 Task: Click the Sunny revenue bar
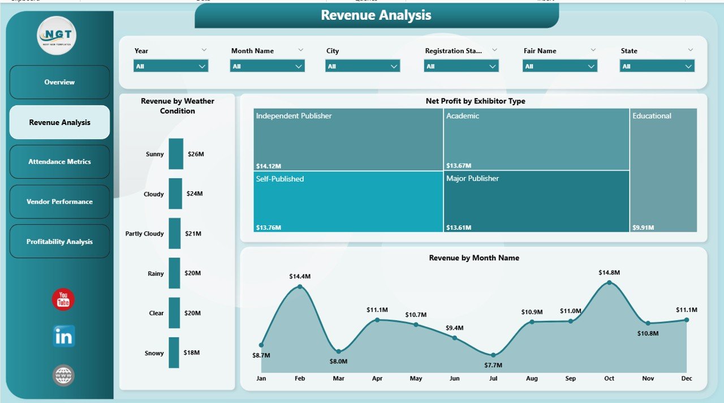coord(176,154)
